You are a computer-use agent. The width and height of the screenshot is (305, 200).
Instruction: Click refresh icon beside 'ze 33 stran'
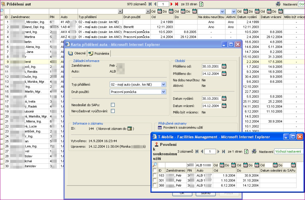point(201,3)
